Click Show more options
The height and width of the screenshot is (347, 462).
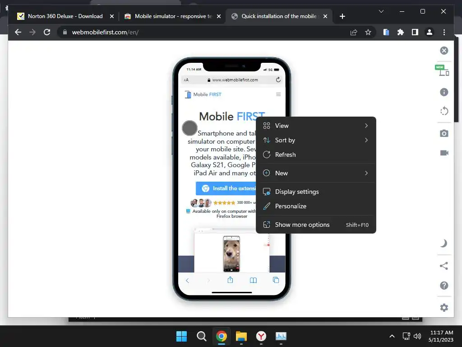[x=316, y=225]
